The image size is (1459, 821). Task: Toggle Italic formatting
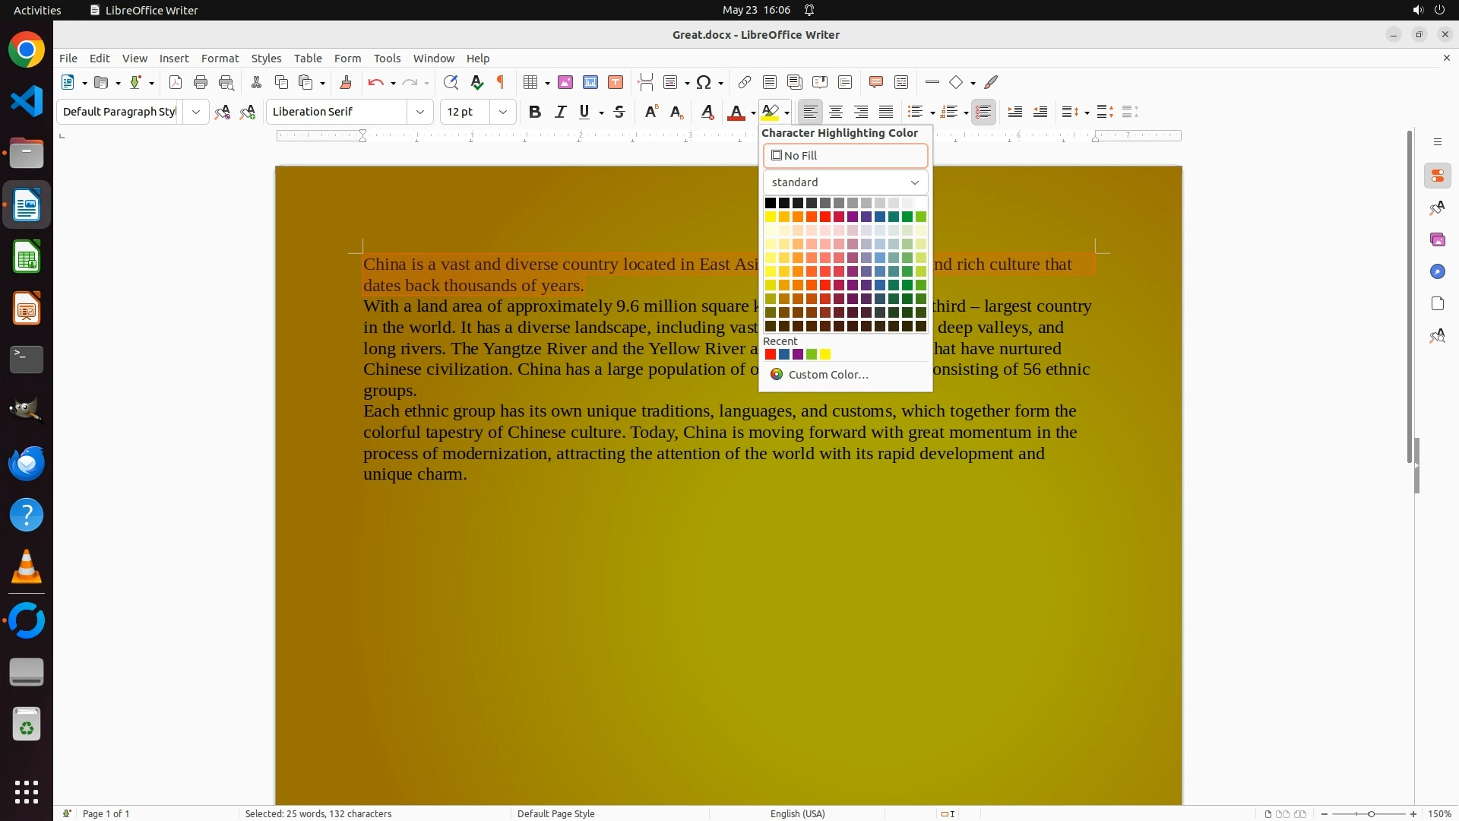[x=560, y=112]
